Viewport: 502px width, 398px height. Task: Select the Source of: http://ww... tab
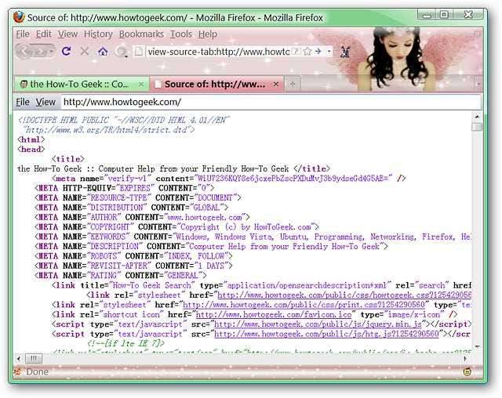click(216, 84)
